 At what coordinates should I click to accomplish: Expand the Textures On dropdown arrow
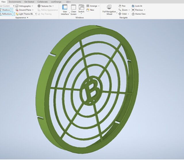53,6
